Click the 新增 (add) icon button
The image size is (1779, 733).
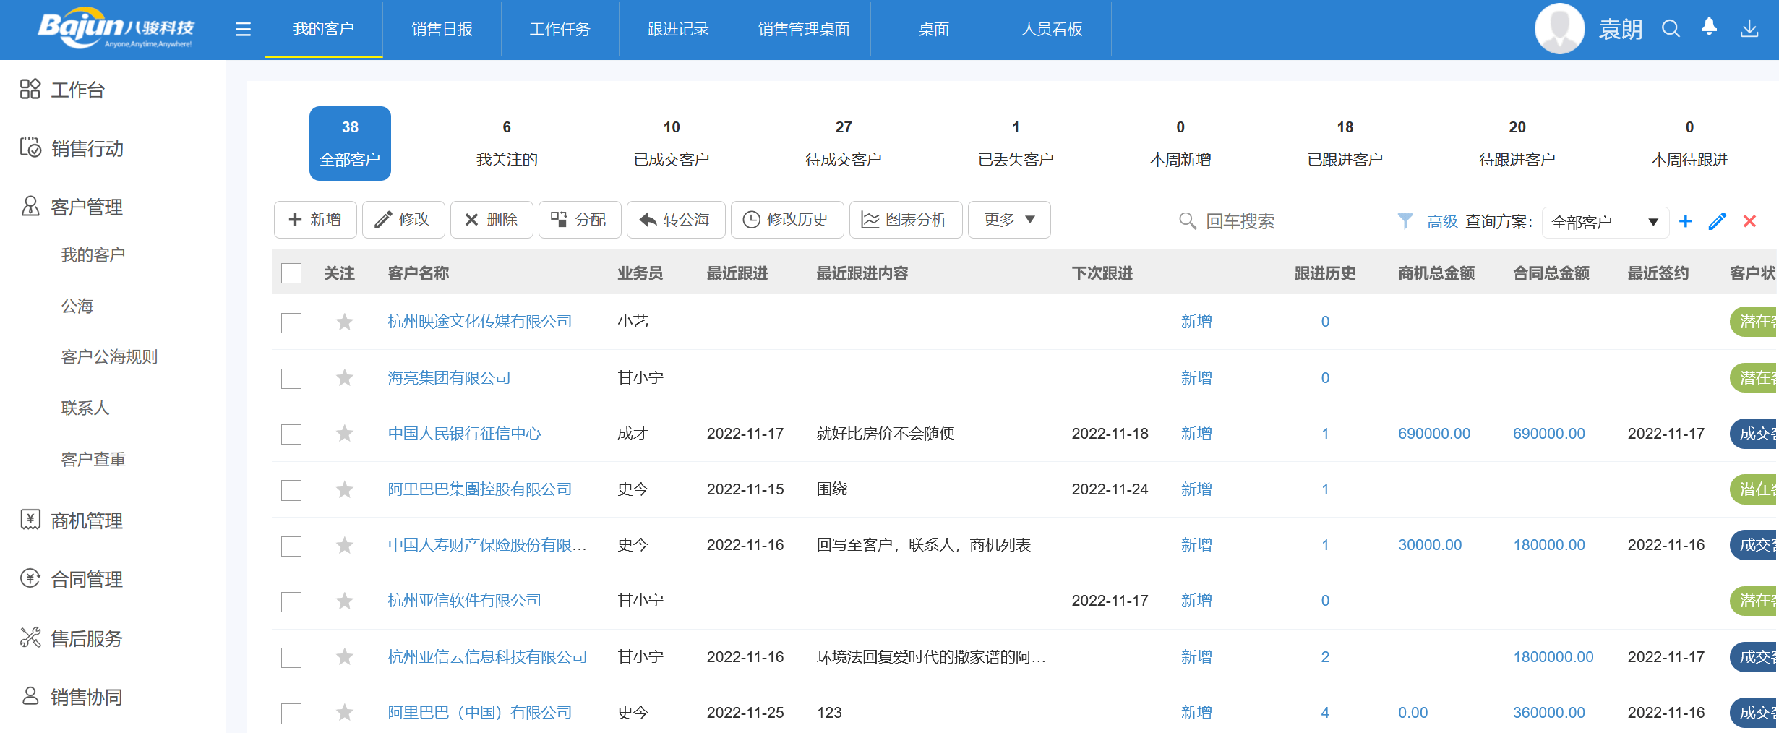coord(314,220)
